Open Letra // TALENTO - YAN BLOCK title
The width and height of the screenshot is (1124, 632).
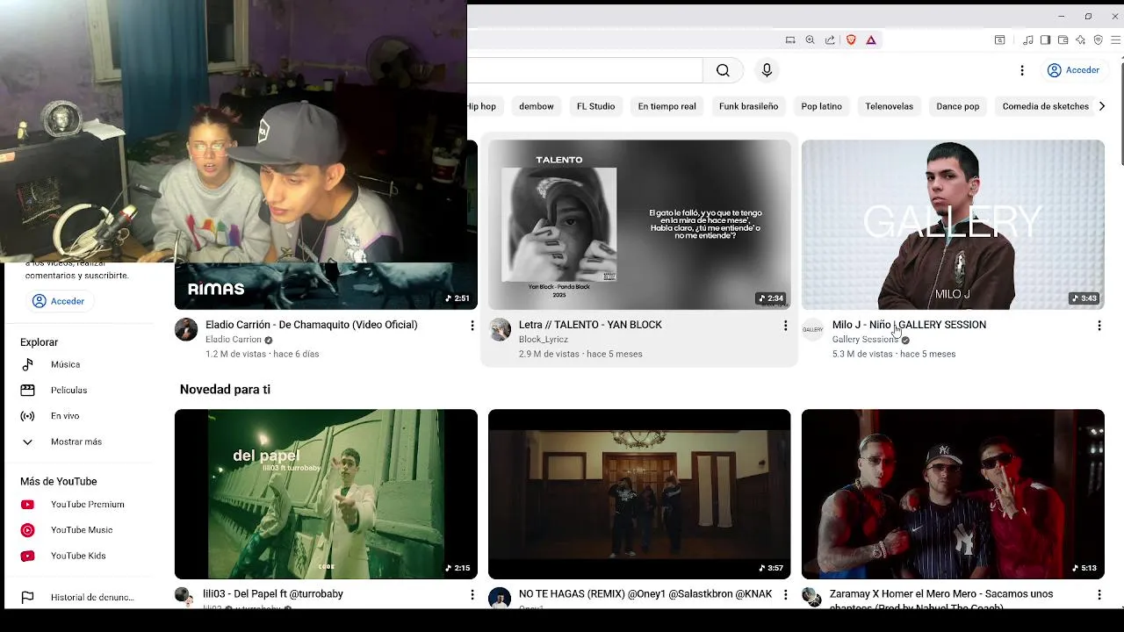coord(590,325)
